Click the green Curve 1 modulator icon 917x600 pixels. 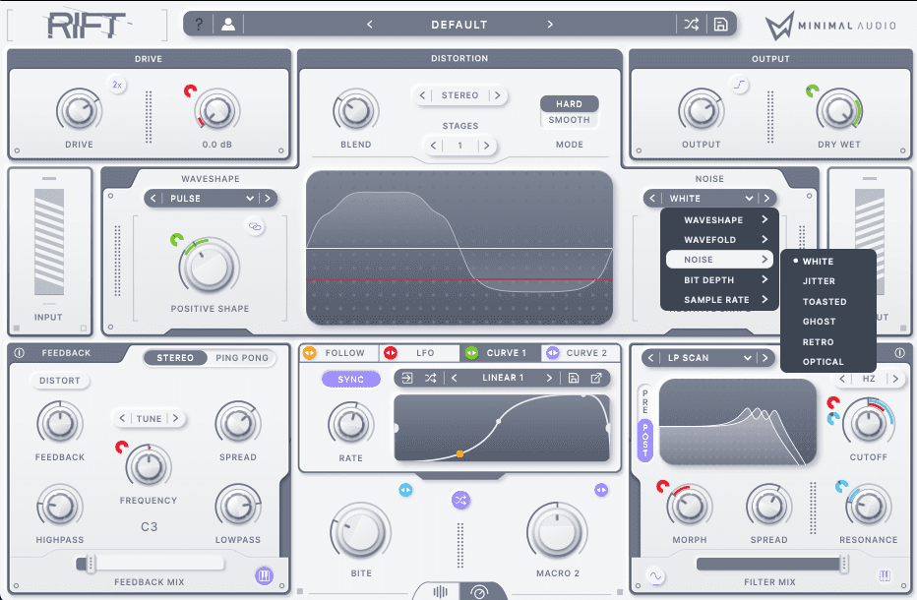[x=471, y=353]
